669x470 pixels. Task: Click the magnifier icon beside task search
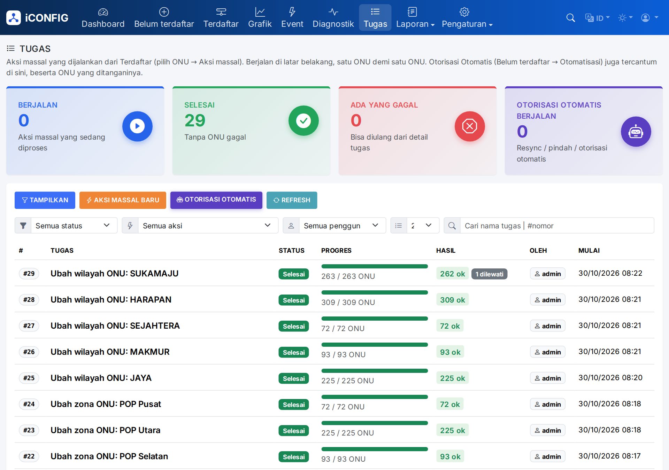click(x=452, y=226)
